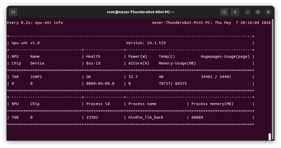
Task: Click the Bus-Id value 0000:04:00.0
Action: 100,84
